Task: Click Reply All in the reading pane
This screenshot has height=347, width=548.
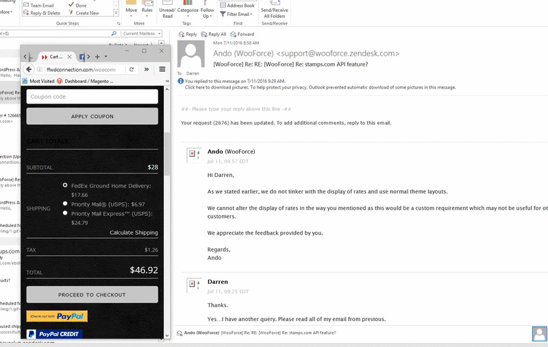Action: (213, 34)
